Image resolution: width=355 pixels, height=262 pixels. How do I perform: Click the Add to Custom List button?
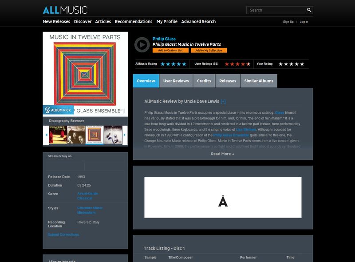pyautogui.click(x=170, y=50)
